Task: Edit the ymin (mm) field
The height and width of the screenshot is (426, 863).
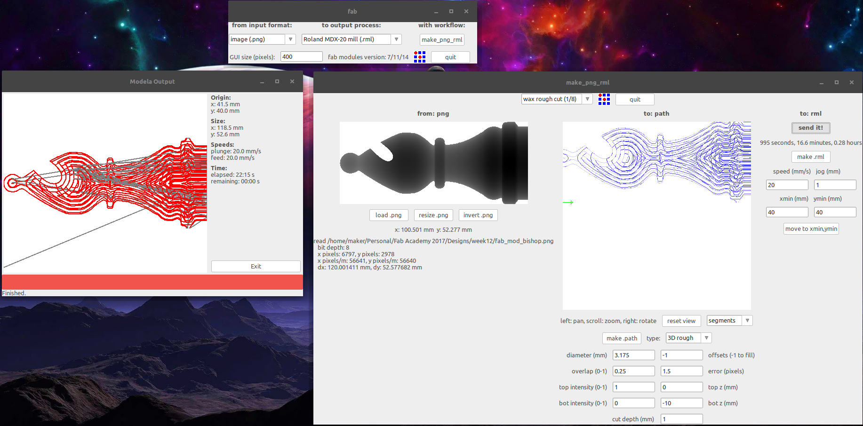Action: [x=835, y=213]
